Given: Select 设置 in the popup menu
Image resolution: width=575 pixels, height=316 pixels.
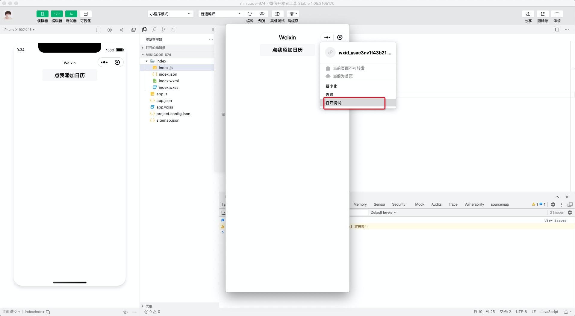Looking at the screenshot, I should (x=358, y=94).
